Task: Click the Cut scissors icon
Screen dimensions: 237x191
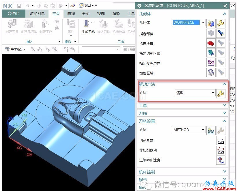Action: [x=39, y=6]
